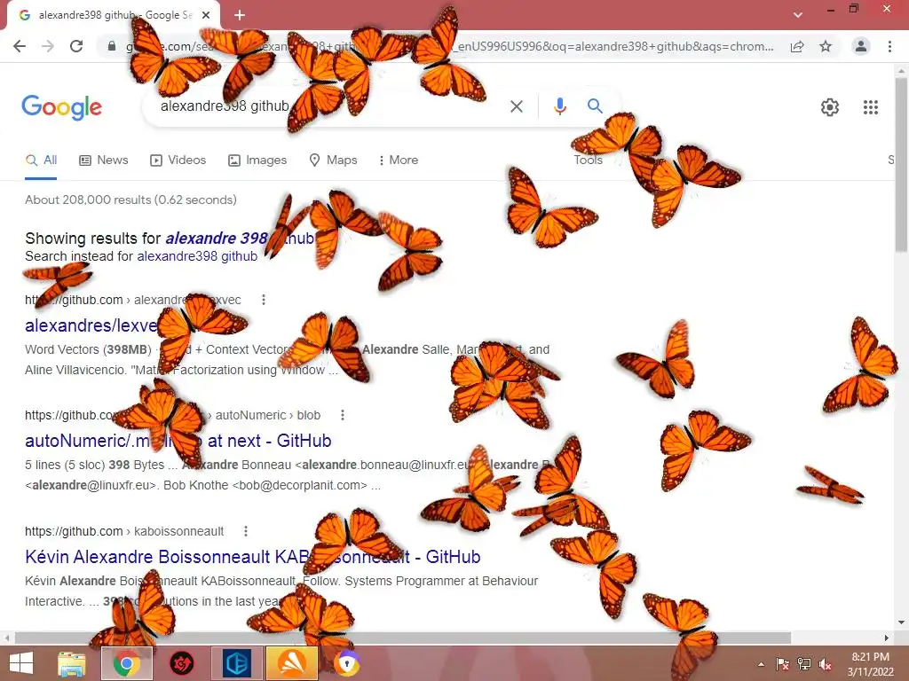The height and width of the screenshot is (681, 909).
Task: Open the keyhole shield taskbar app
Action: 347,663
